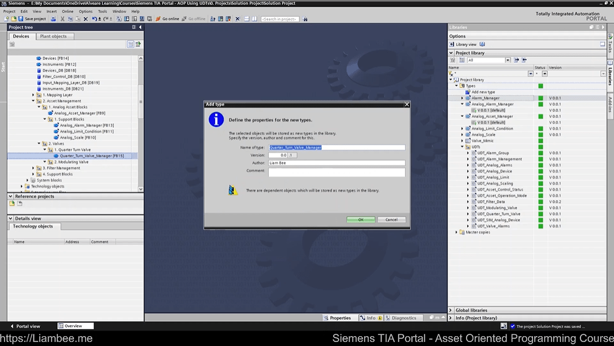Click the Cut scissors icon
This screenshot has height=346, width=614.
coord(62,19)
